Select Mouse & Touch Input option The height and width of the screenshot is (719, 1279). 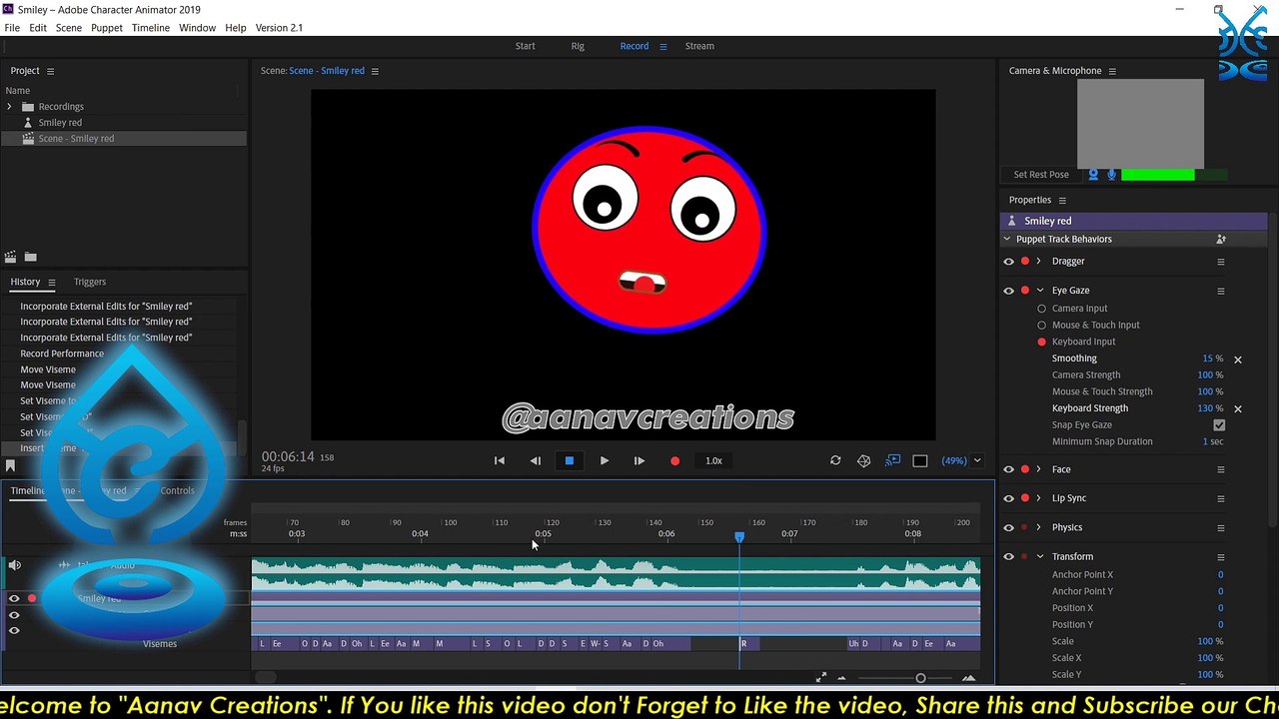click(1042, 326)
